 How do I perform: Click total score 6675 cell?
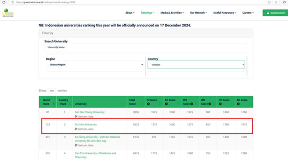136,153
